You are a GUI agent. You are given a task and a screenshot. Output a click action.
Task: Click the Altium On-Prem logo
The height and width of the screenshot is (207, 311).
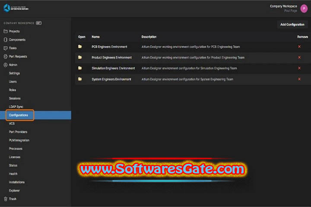(16, 8)
